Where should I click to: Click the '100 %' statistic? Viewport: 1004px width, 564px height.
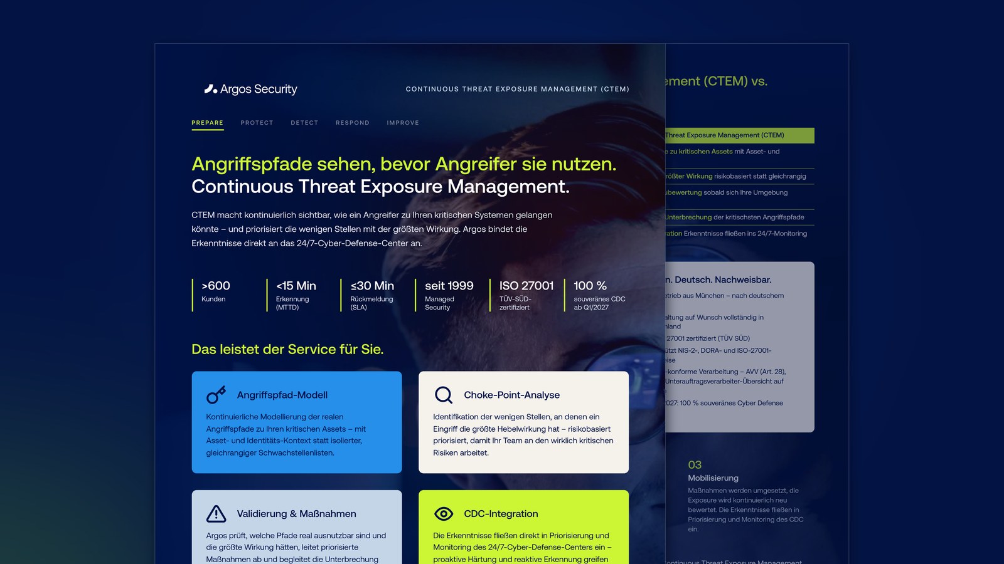(590, 286)
